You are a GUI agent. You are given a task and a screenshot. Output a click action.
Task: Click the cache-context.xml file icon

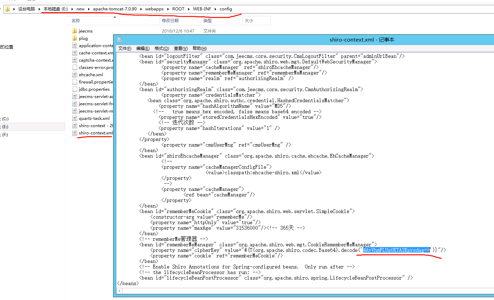[74, 53]
